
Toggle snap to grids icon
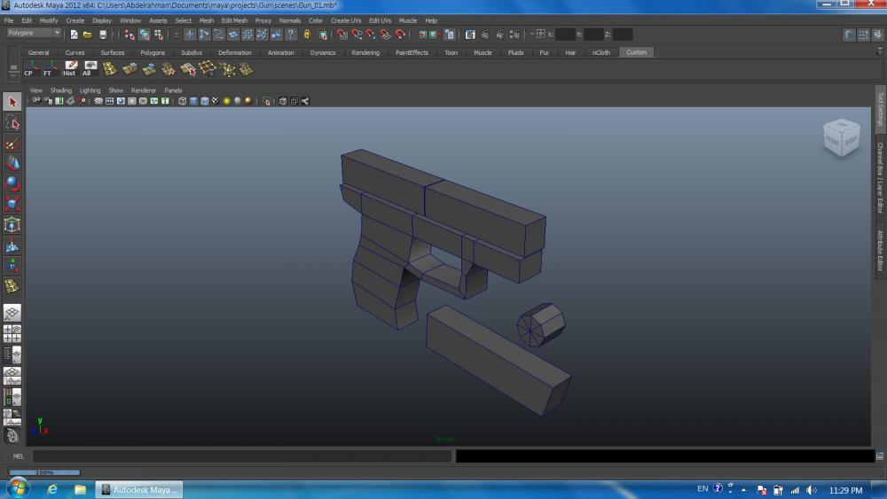tap(341, 35)
